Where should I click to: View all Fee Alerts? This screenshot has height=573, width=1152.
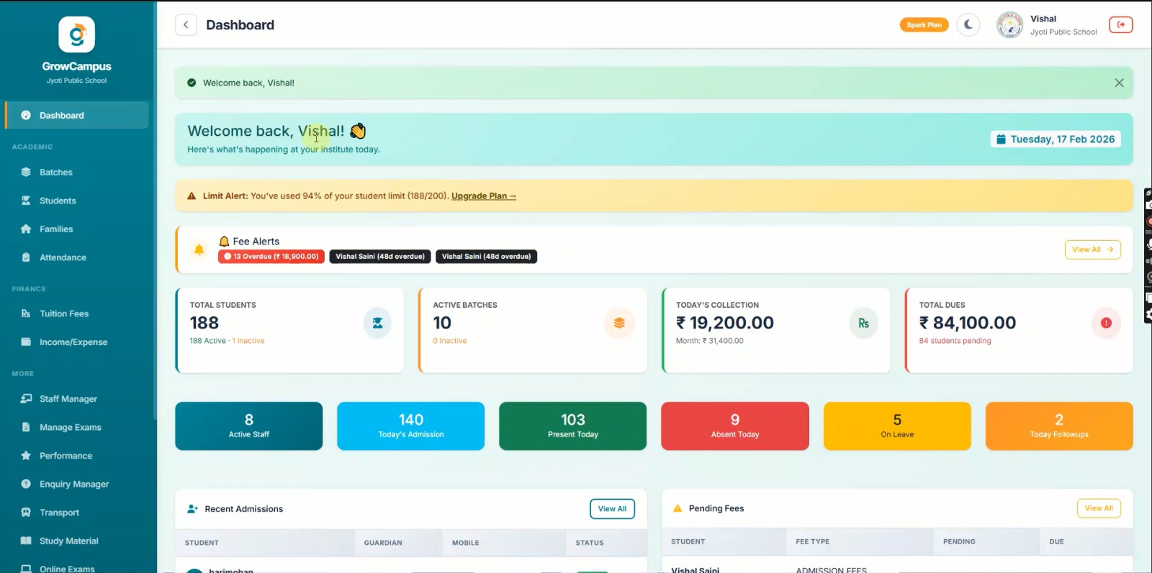pyautogui.click(x=1092, y=249)
